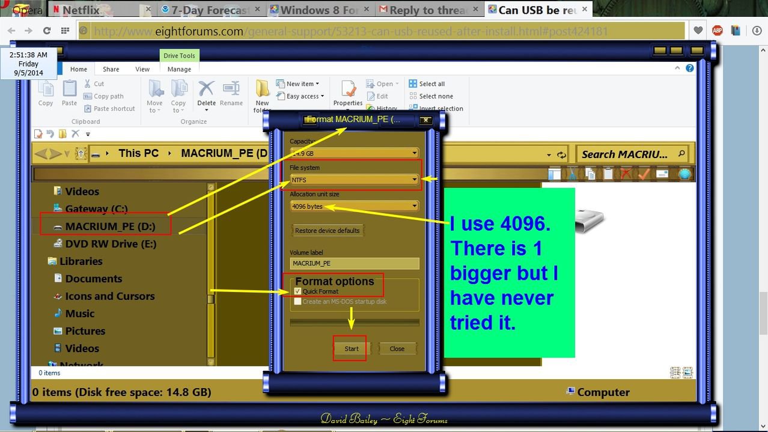Open the Allocation unit size dropdown

pyautogui.click(x=354, y=206)
